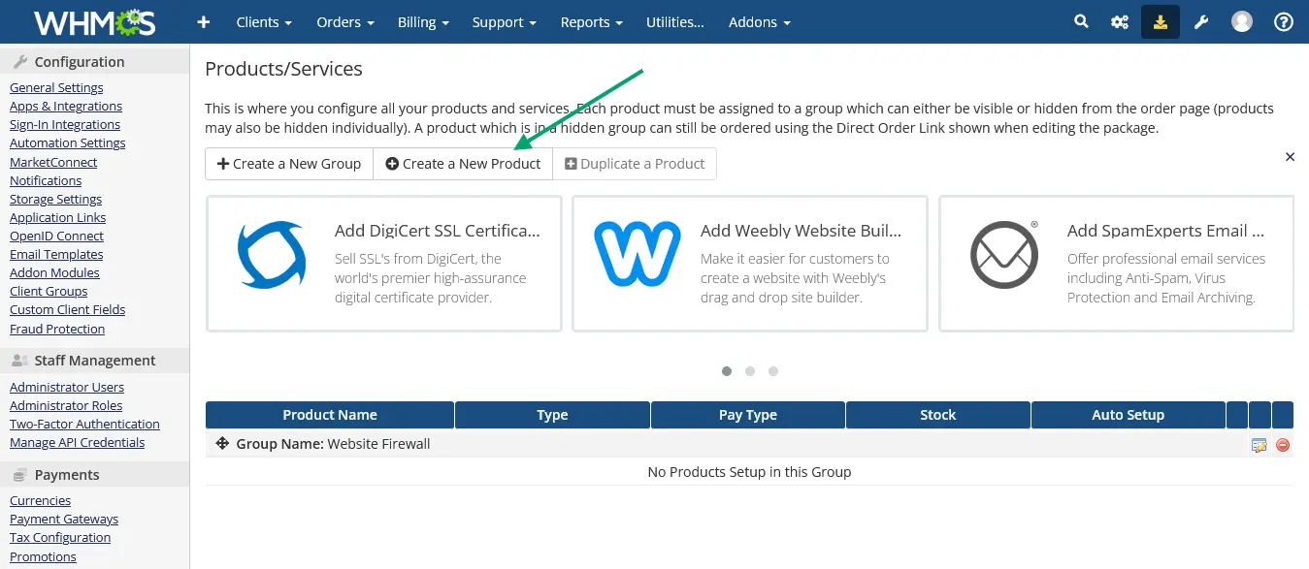Click the move handle for Website Firewall group

point(222,443)
